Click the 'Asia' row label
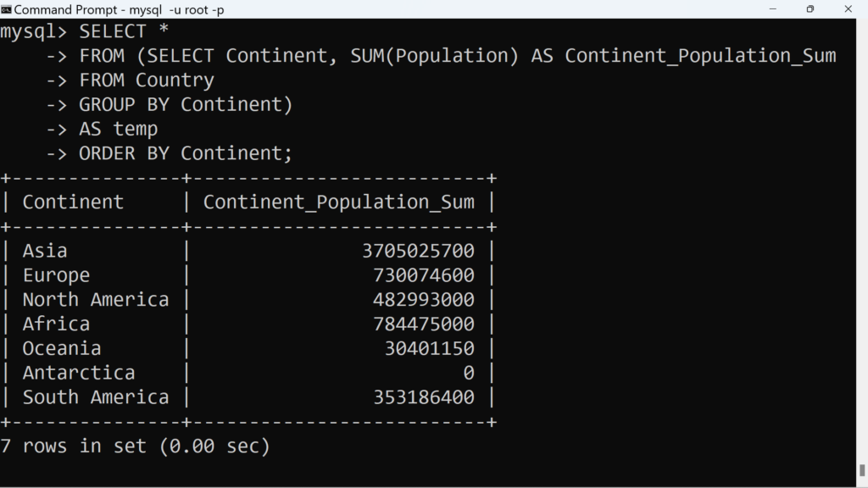This screenshot has width=868, height=488. coord(45,251)
